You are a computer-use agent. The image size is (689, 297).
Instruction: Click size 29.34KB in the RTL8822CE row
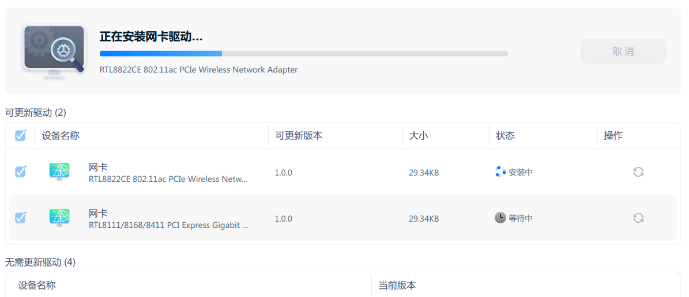pos(424,173)
